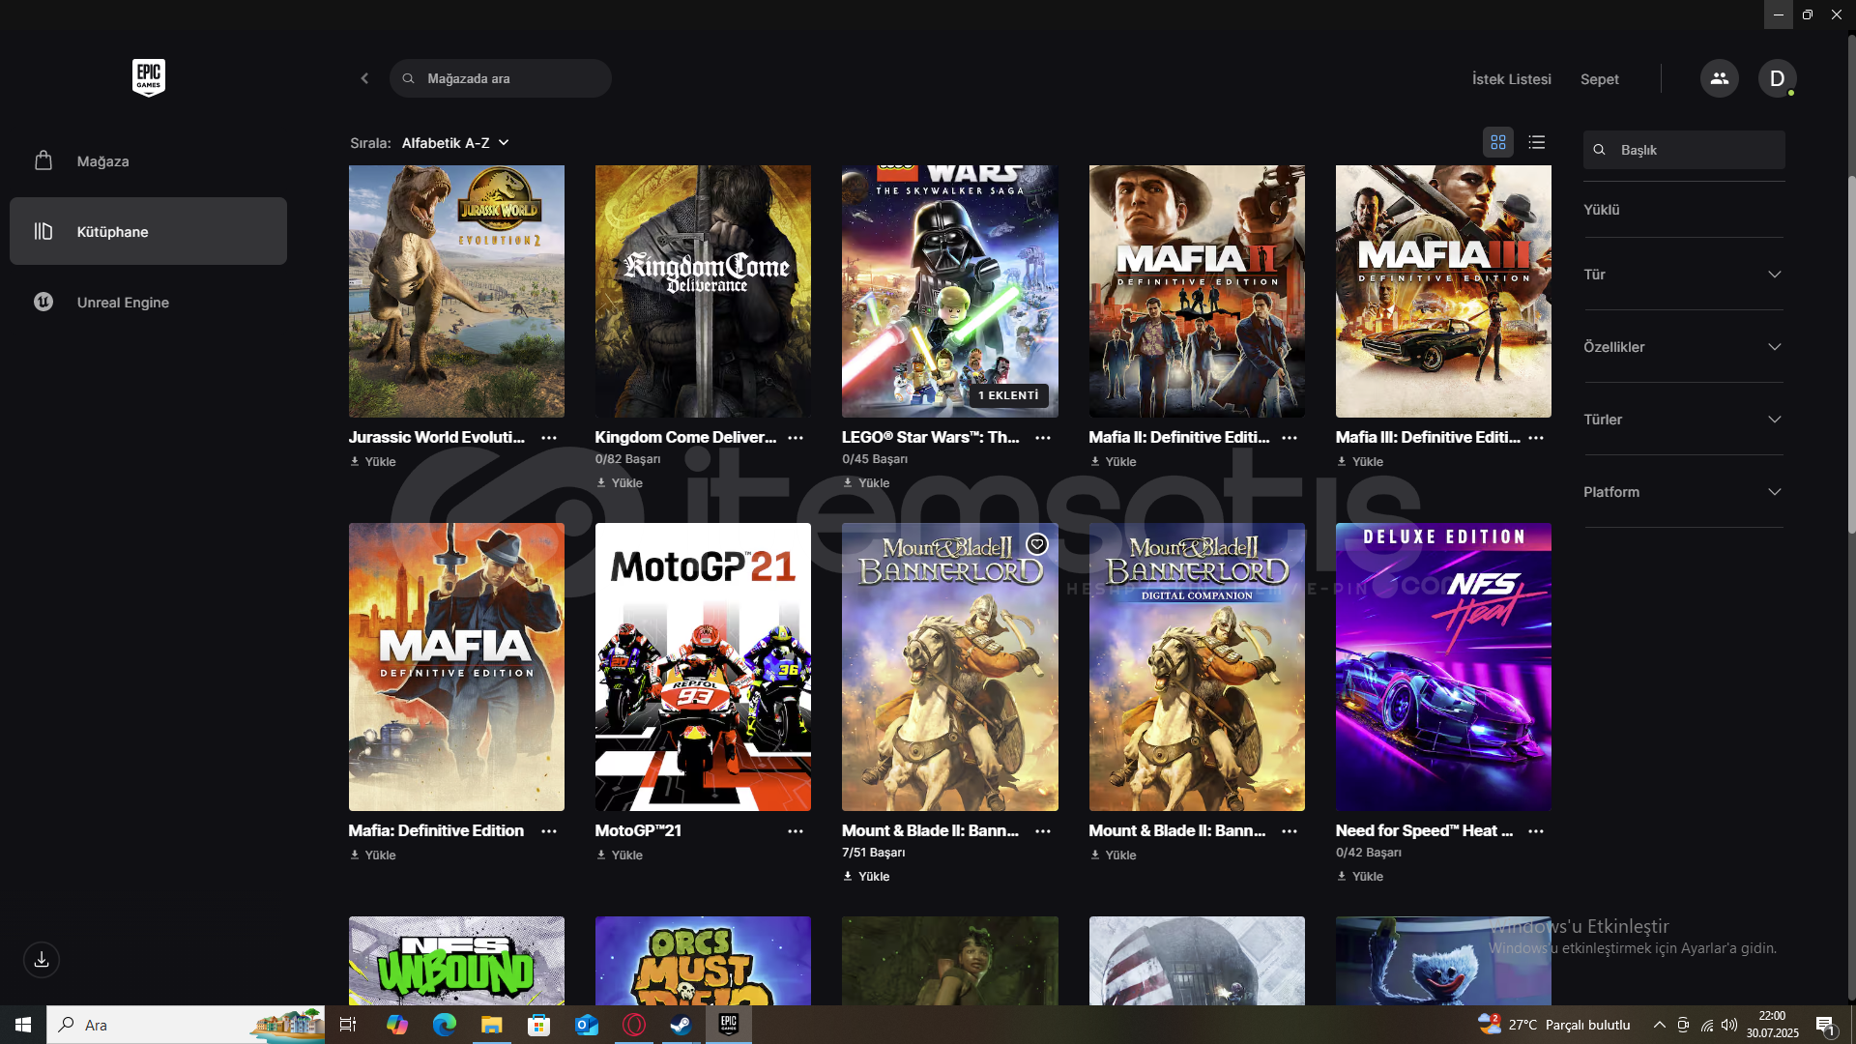Screen dimensions: 1856x1044
Task: Install MotoGP 21 via Yükle
Action: click(620, 855)
